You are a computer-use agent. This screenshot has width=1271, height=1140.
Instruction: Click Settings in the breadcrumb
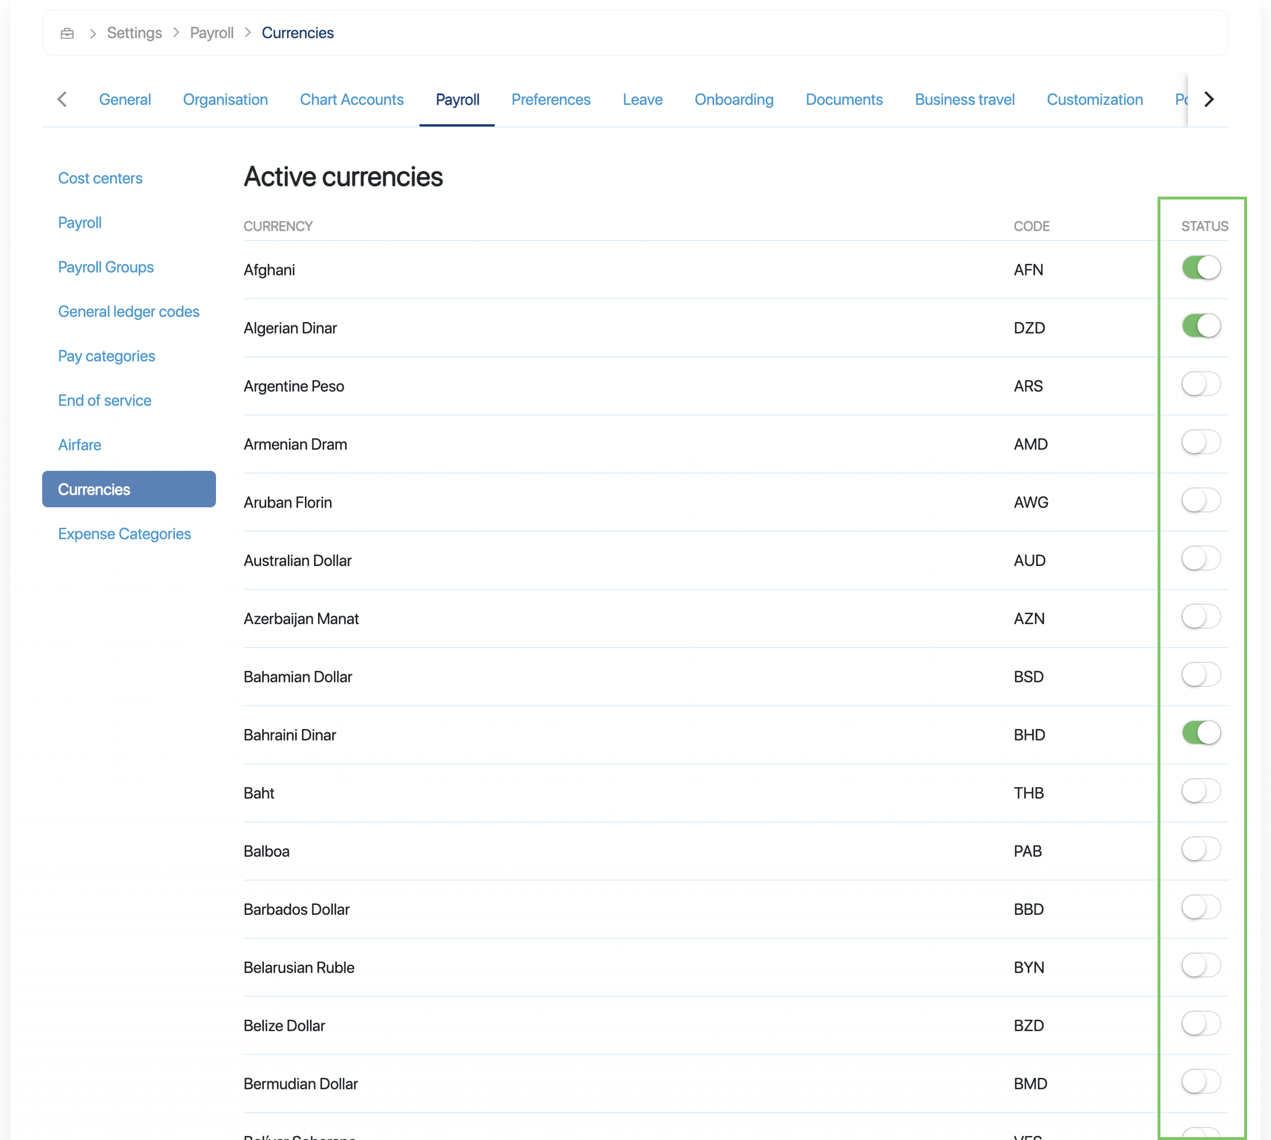tap(134, 33)
